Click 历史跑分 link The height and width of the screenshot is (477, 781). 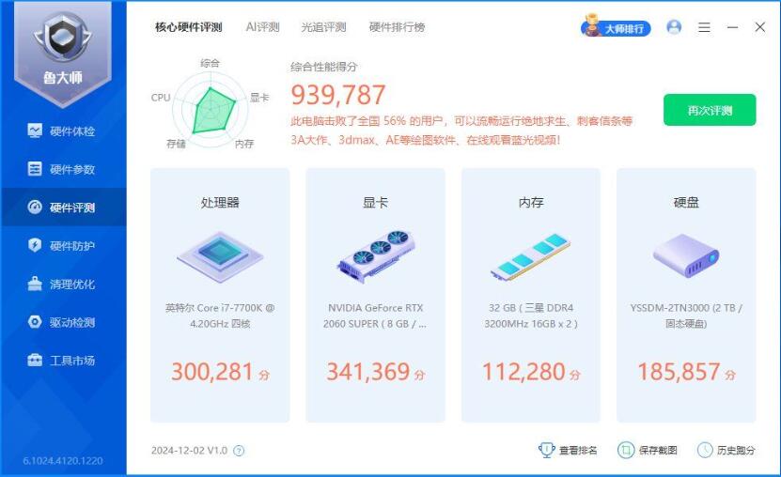click(x=736, y=451)
